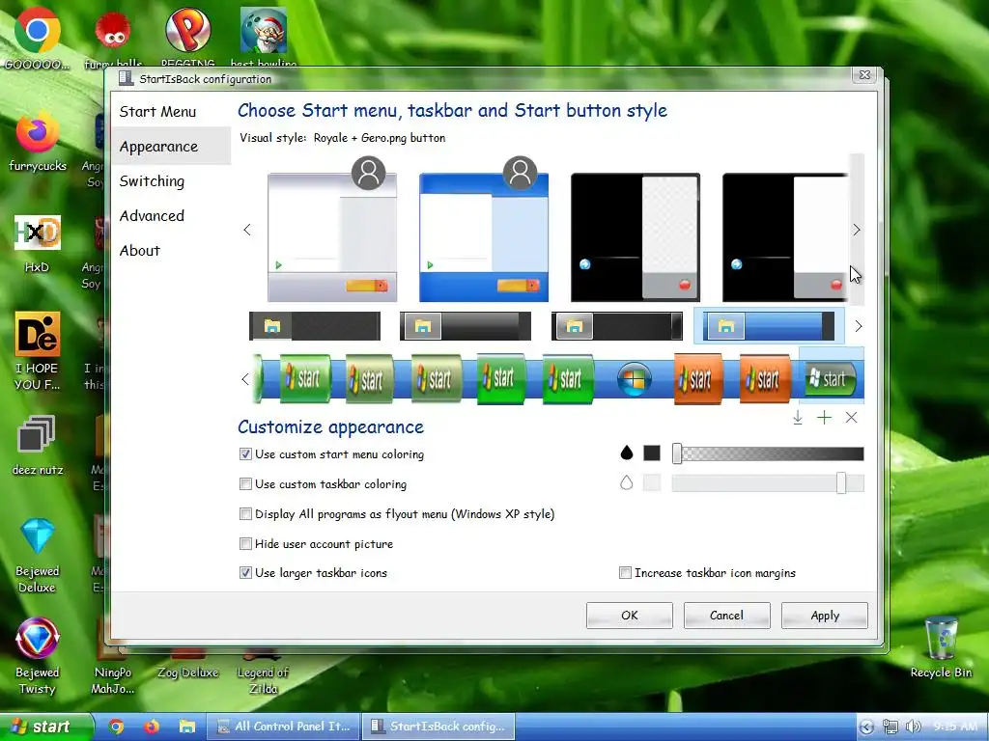This screenshot has height=741, width=989.
Task: Show more taskbar styles with right chevron
Action: 858,326
